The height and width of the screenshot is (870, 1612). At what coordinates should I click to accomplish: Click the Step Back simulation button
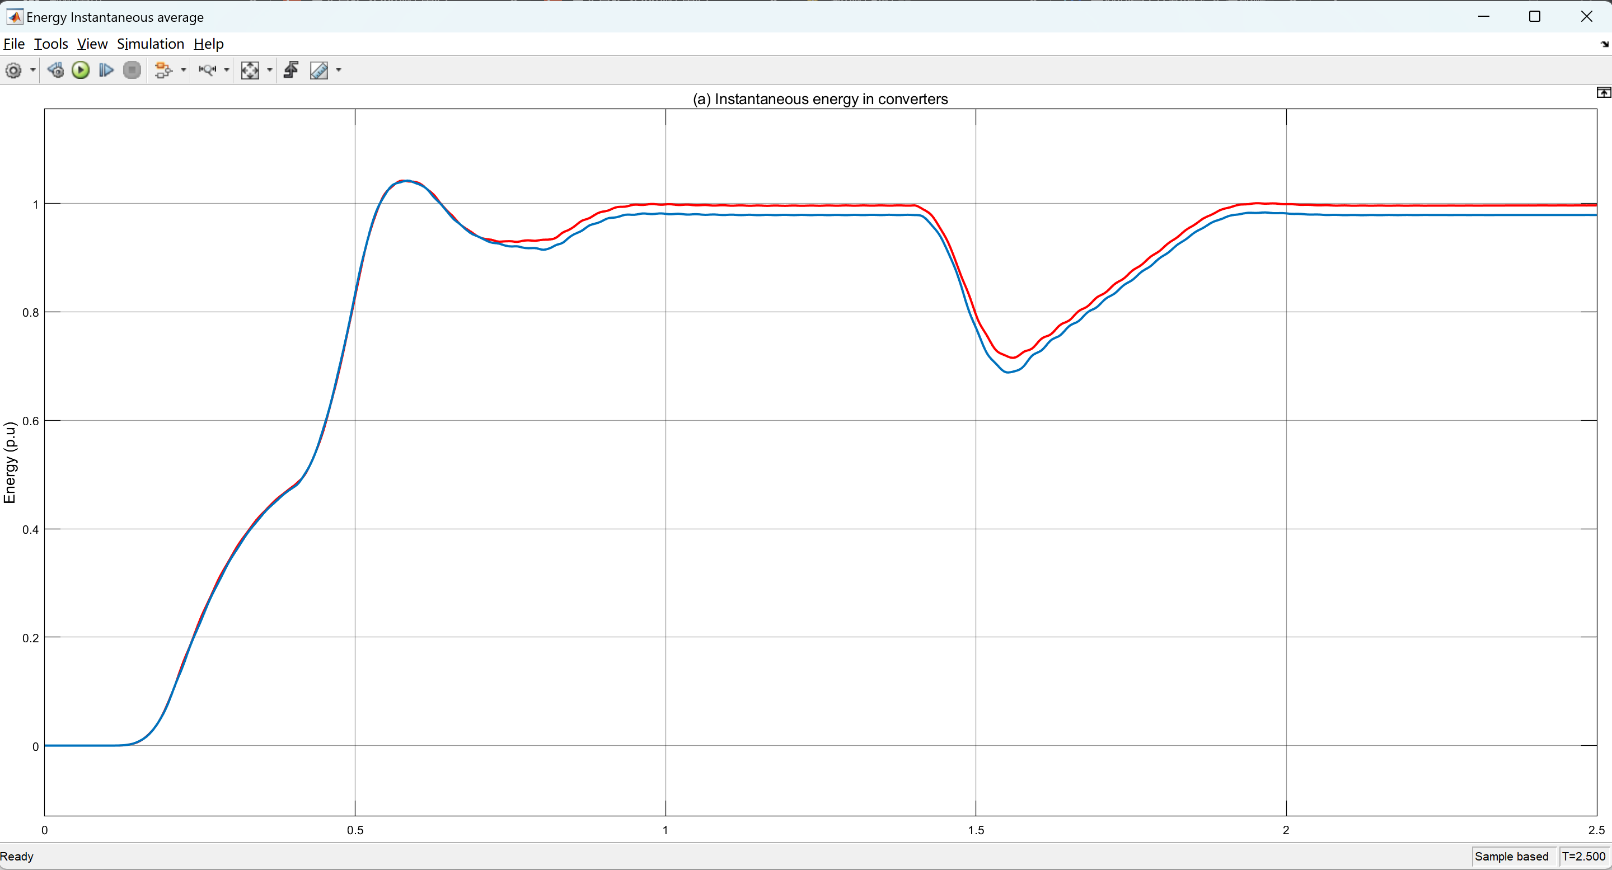point(55,70)
